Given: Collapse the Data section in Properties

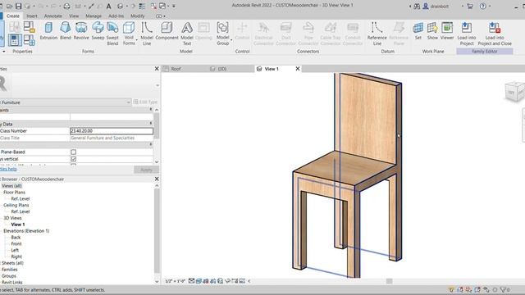Looking at the screenshot, I should (x=151, y=124).
